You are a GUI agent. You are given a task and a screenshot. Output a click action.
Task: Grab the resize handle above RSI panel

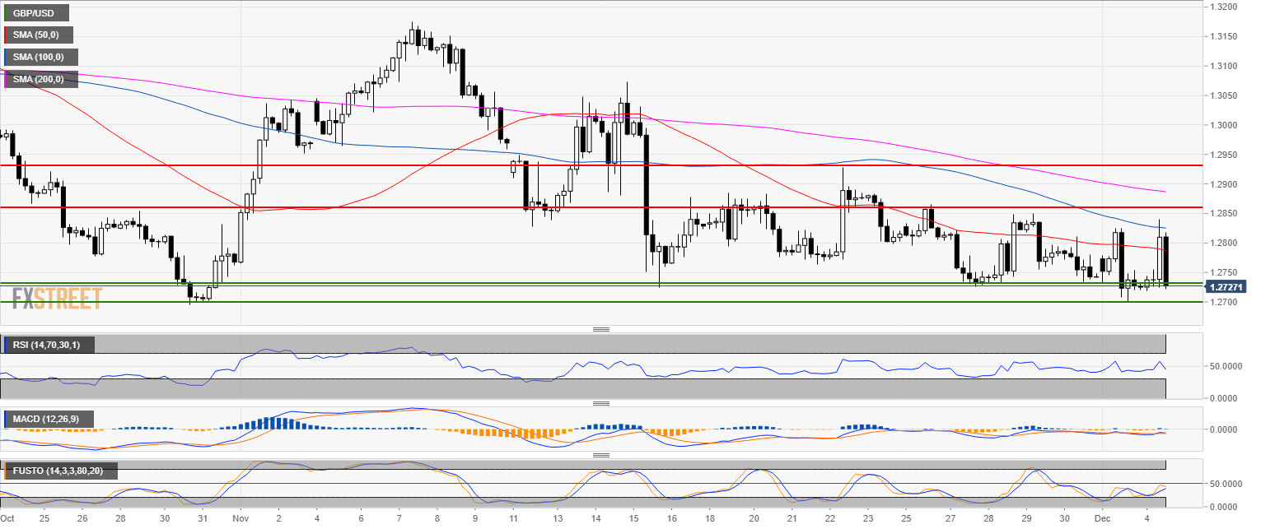coord(601,329)
